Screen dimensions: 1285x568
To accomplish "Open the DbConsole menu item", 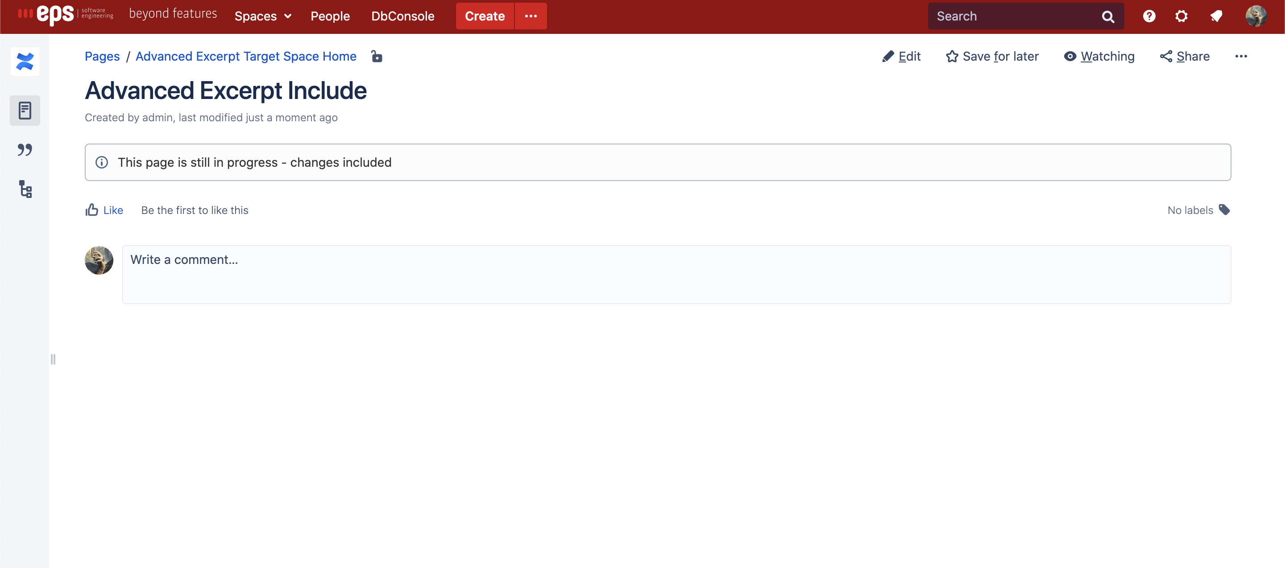I will [x=402, y=16].
